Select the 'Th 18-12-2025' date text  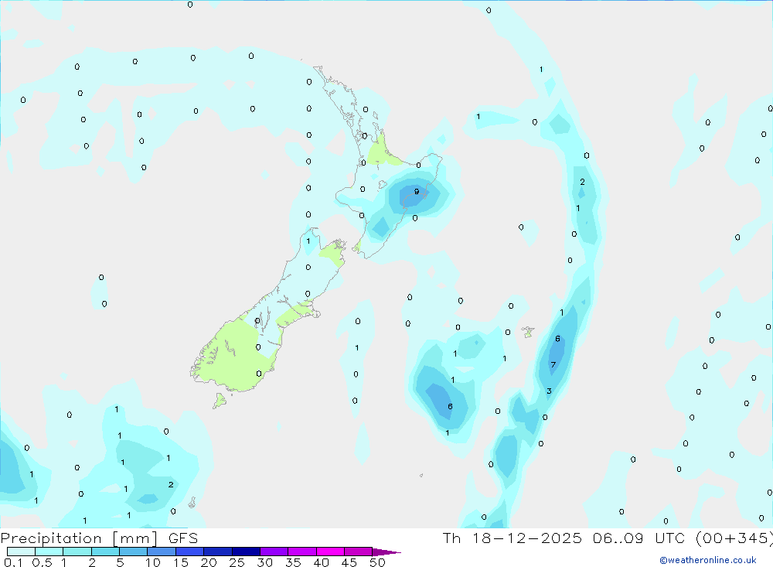coord(512,538)
